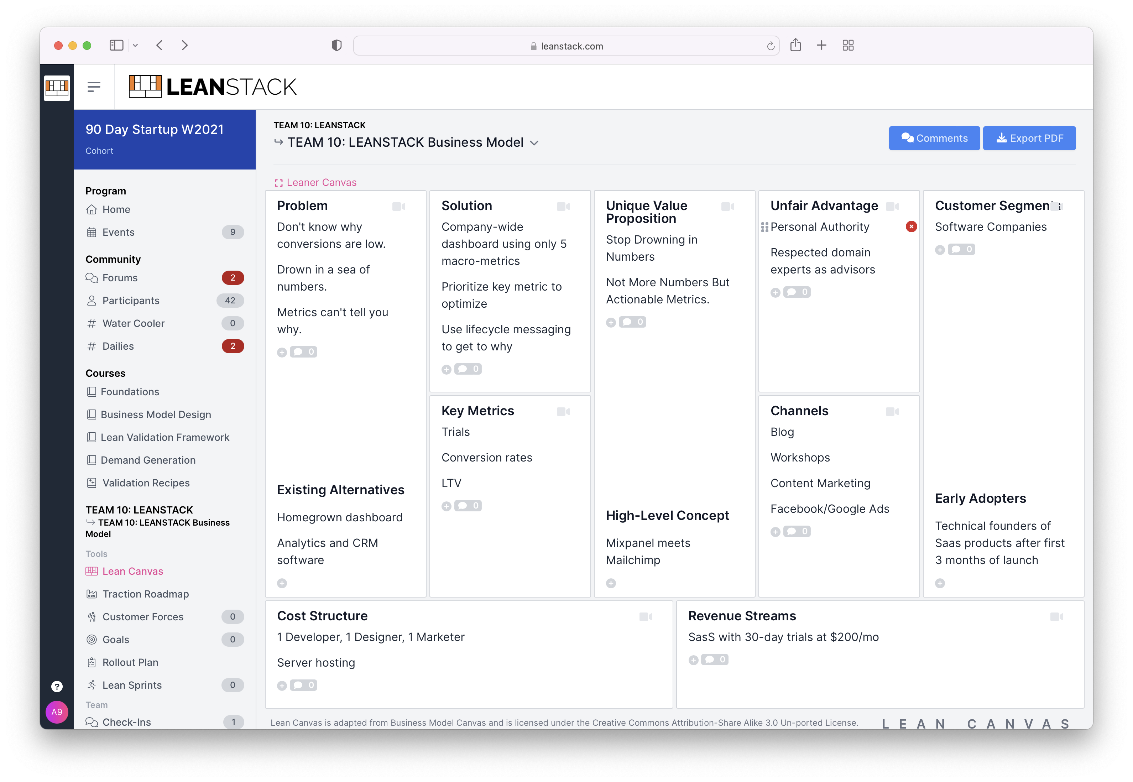Viewport: 1133px width, 782px height.
Task: Click Safari's share icon in the toolbar
Action: 796,45
